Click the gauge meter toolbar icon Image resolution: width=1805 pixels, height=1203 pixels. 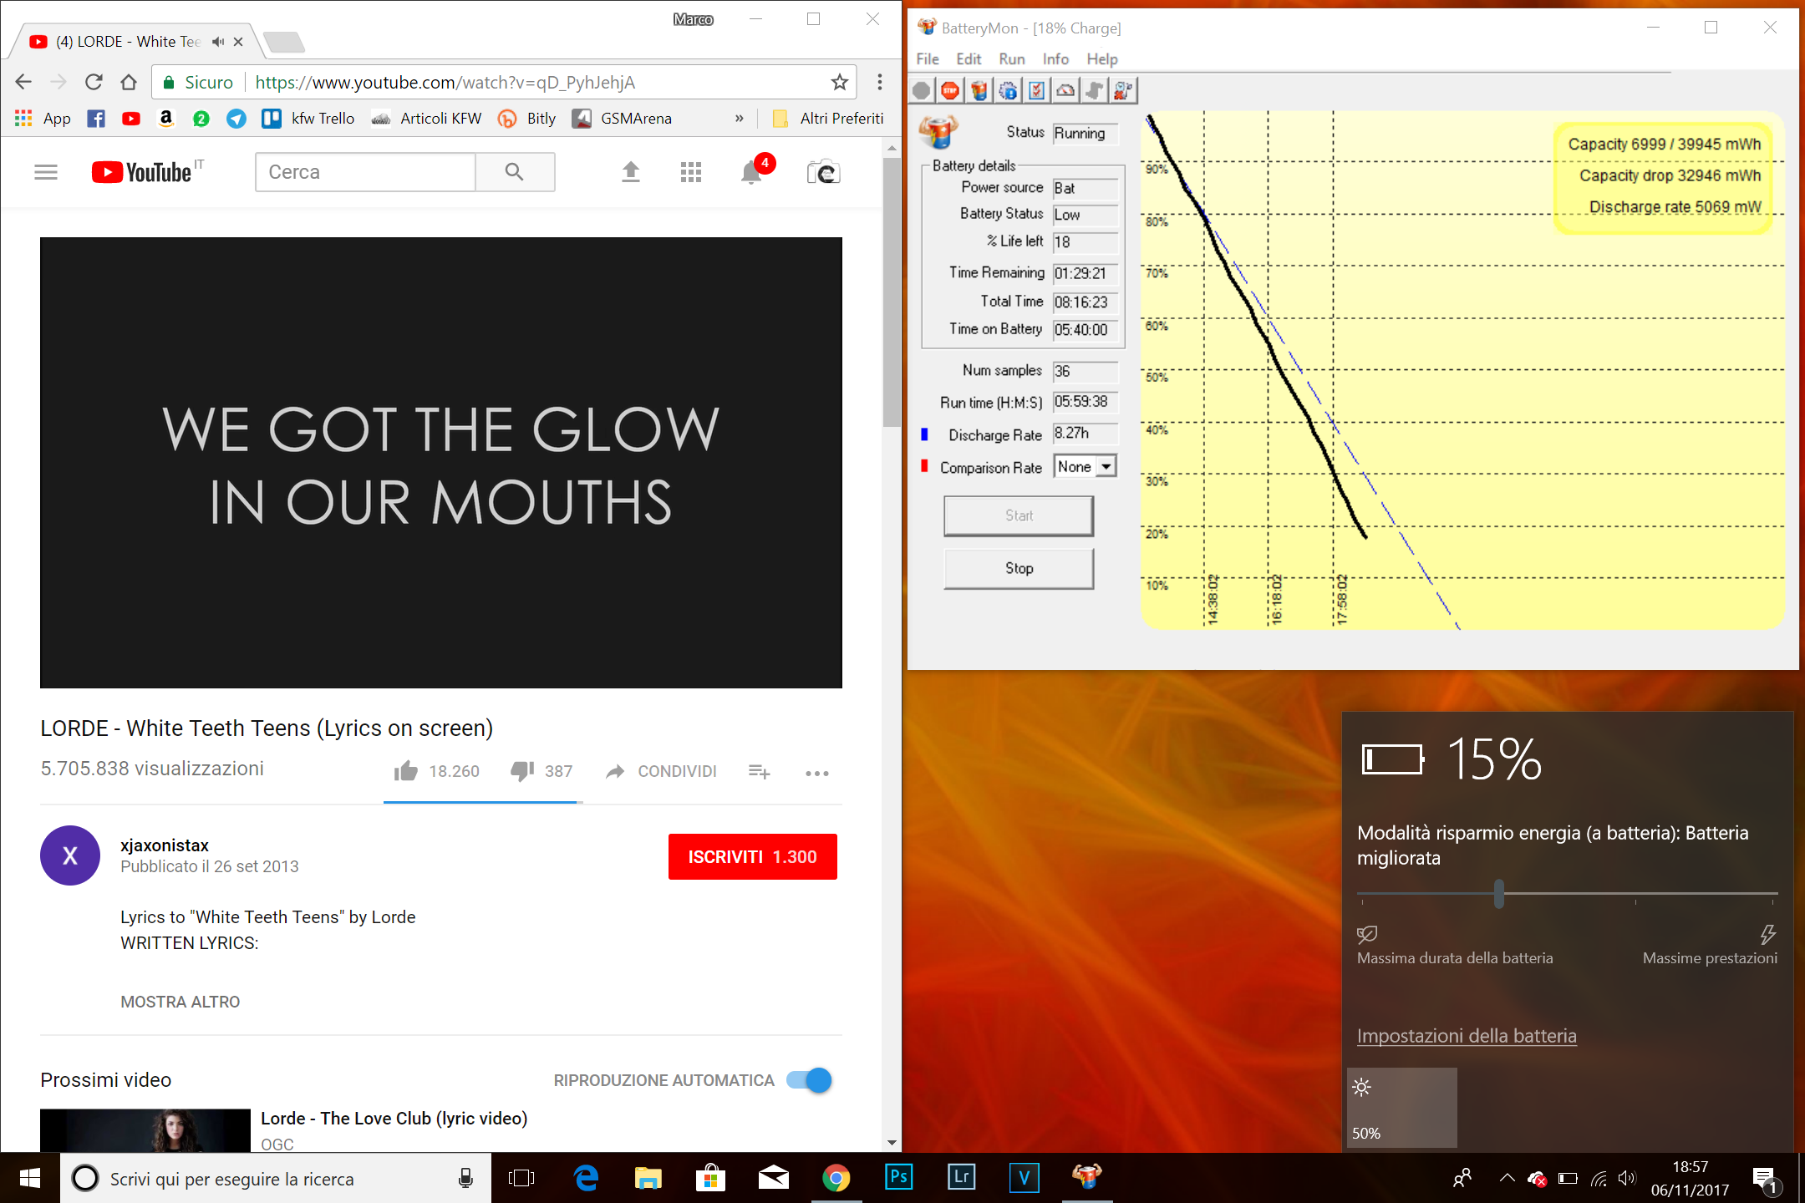[x=1065, y=90]
